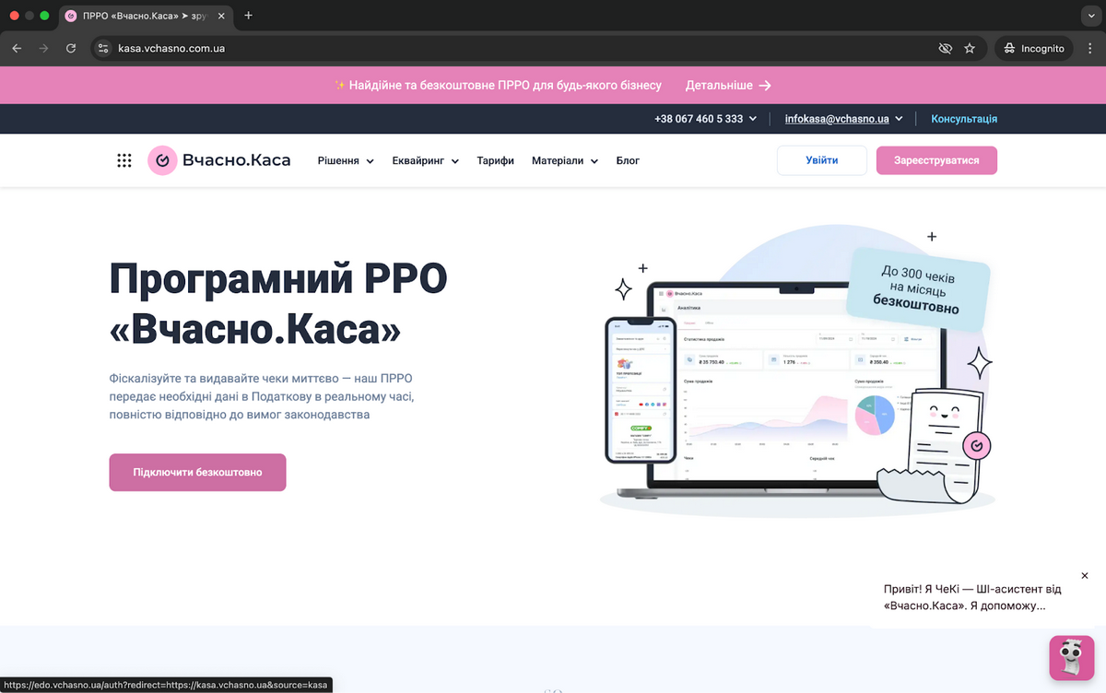The width and height of the screenshot is (1106, 693).
Task: Click the tracking protection eye icon
Action: [945, 48]
